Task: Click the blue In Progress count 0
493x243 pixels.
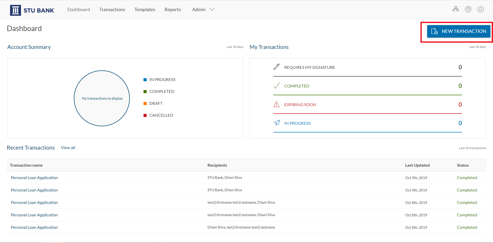Action: (460, 123)
